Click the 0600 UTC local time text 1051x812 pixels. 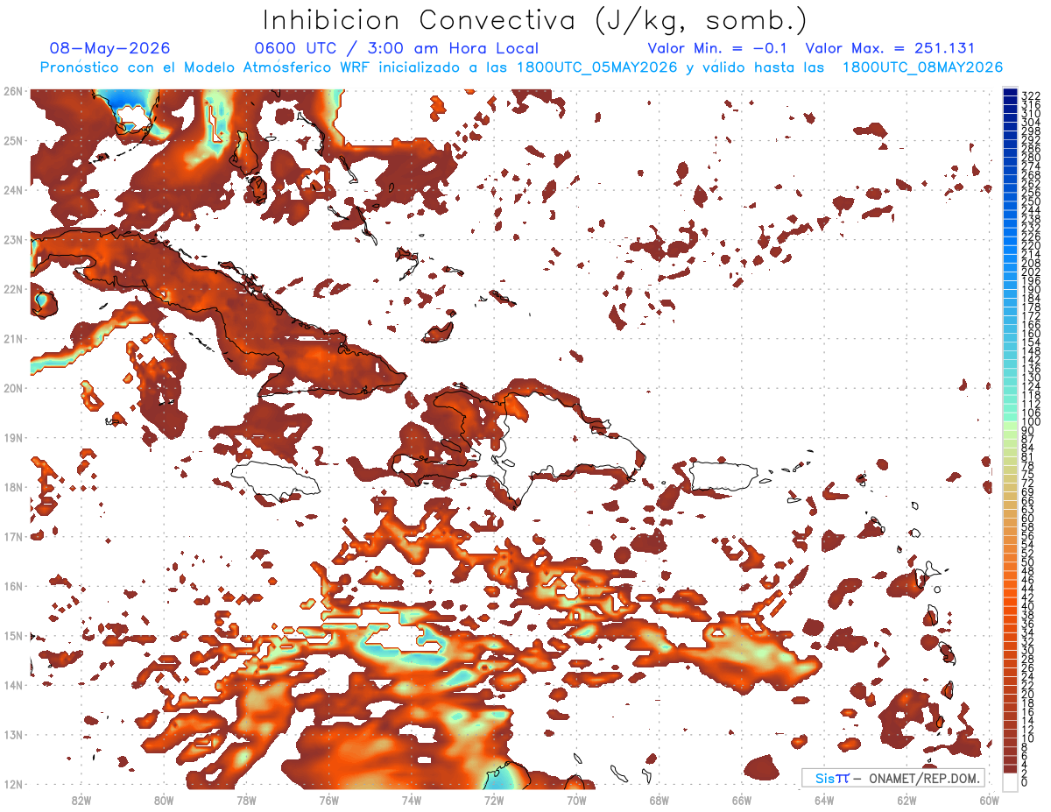coord(397,48)
